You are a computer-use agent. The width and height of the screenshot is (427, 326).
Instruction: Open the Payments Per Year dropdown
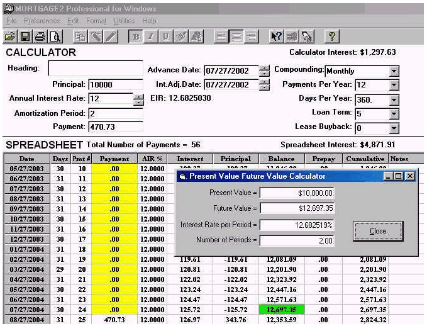tap(394, 85)
